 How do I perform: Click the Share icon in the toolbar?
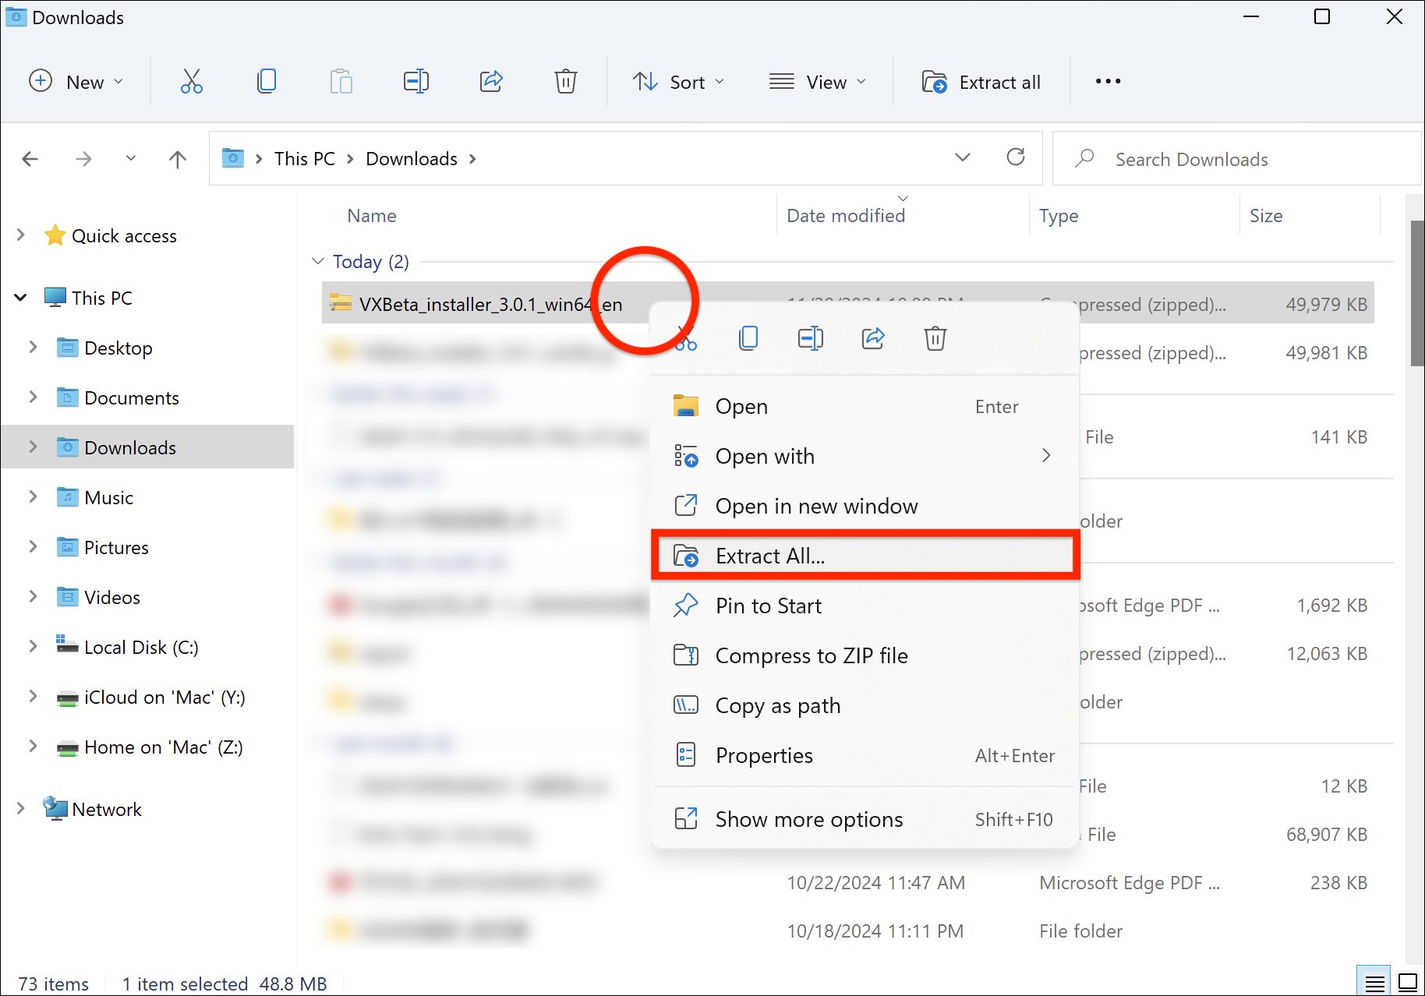tap(490, 81)
